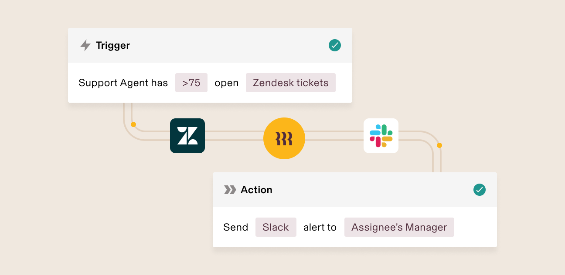Select the >75 value pill
565x275 pixels.
pyautogui.click(x=191, y=83)
